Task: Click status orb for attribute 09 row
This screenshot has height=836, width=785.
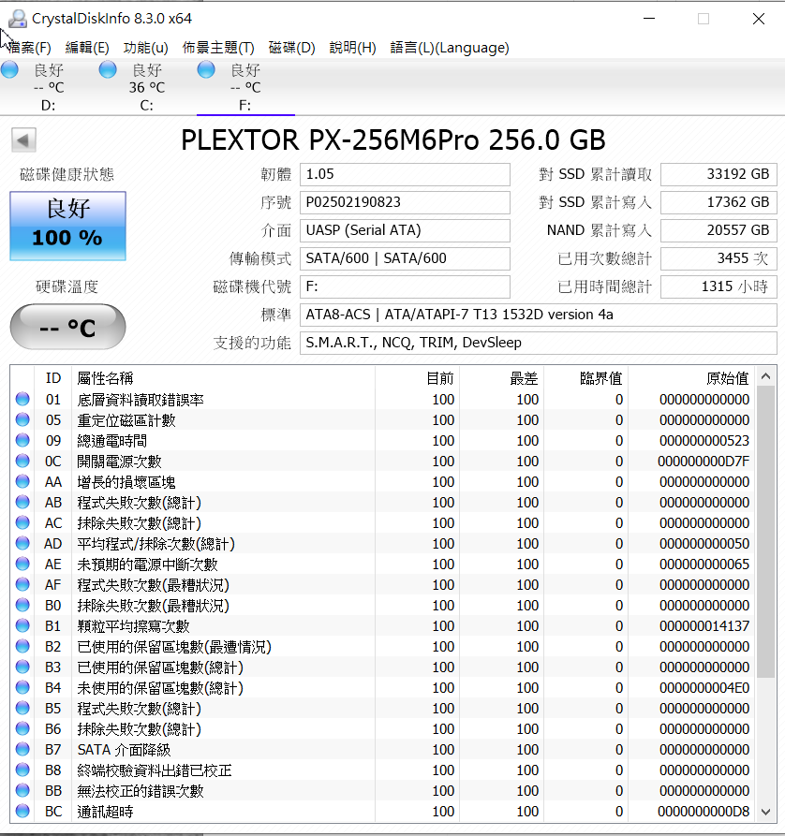Action: point(22,441)
